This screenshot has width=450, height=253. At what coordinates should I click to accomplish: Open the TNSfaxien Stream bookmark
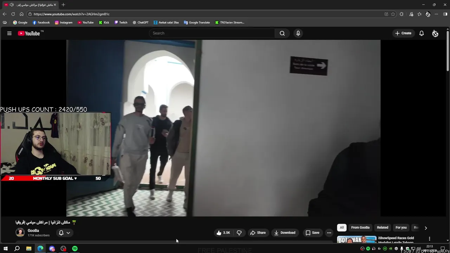(230, 22)
